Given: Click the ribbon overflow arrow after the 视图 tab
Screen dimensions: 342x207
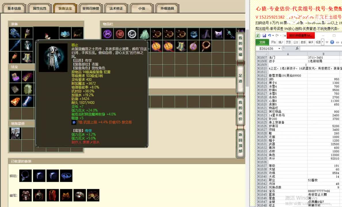Looking at the screenshot, I should coord(323,42).
